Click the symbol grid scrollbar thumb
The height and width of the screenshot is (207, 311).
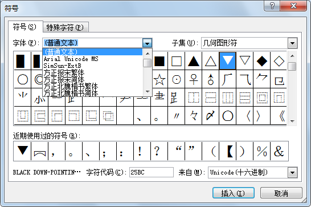292,66
